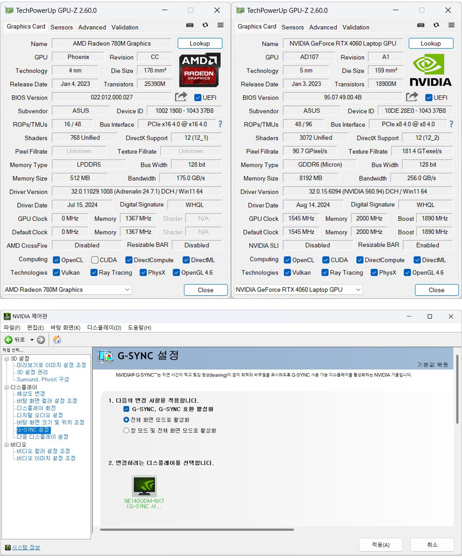Click bus interface question mark in AMD window
Viewport: 462px width, 558px height.
coord(220,124)
